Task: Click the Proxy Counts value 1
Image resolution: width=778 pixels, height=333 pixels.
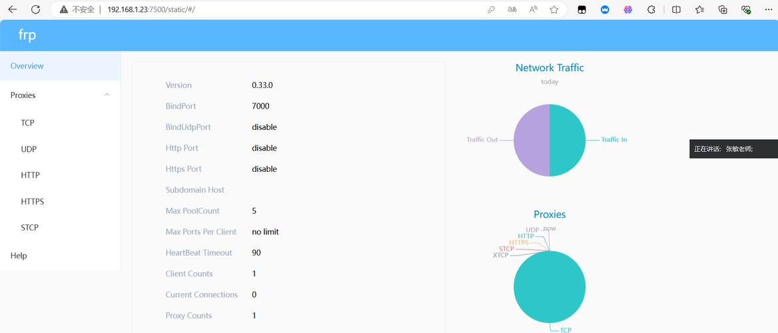Action: pos(254,316)
